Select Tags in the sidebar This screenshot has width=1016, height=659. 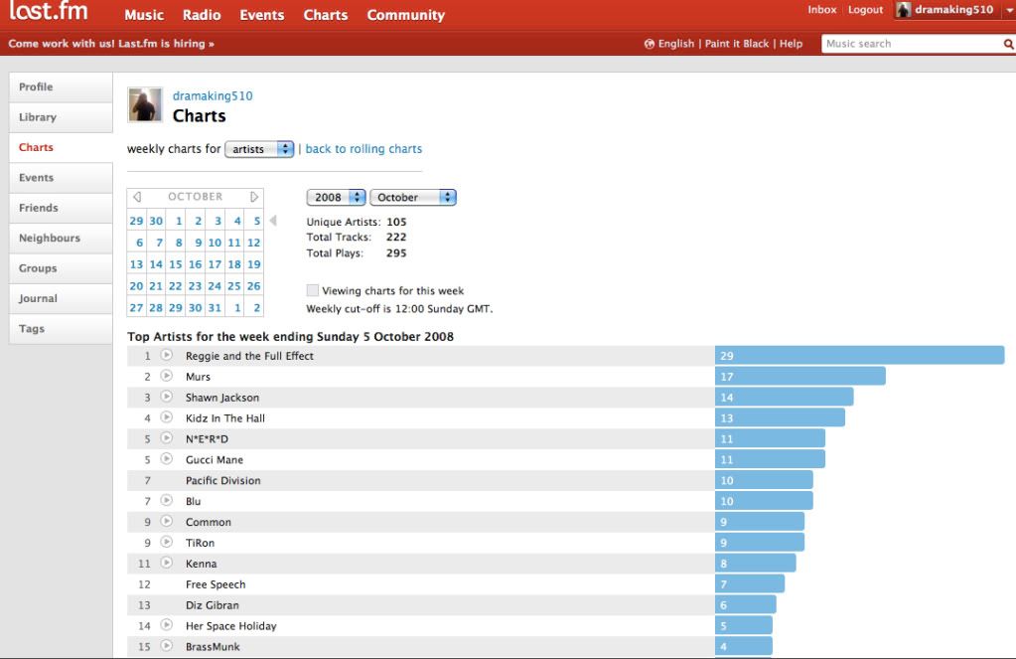pos(61,329)
